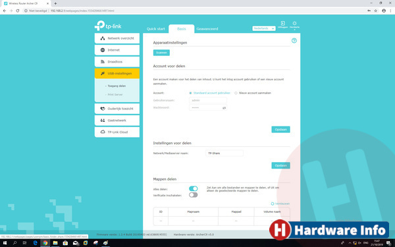
Task: Click the Scannen button
Action: pos(161,53)
